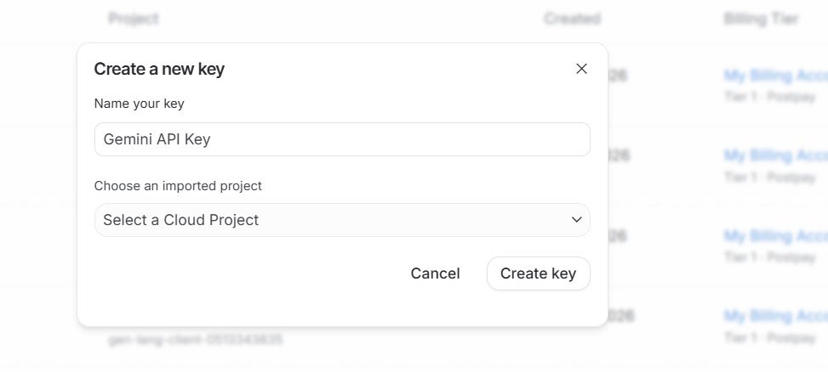The width and height of the screenshot is (828, 372).
Task: Close the Create a new key dialog
Action: tap(581, 69)
